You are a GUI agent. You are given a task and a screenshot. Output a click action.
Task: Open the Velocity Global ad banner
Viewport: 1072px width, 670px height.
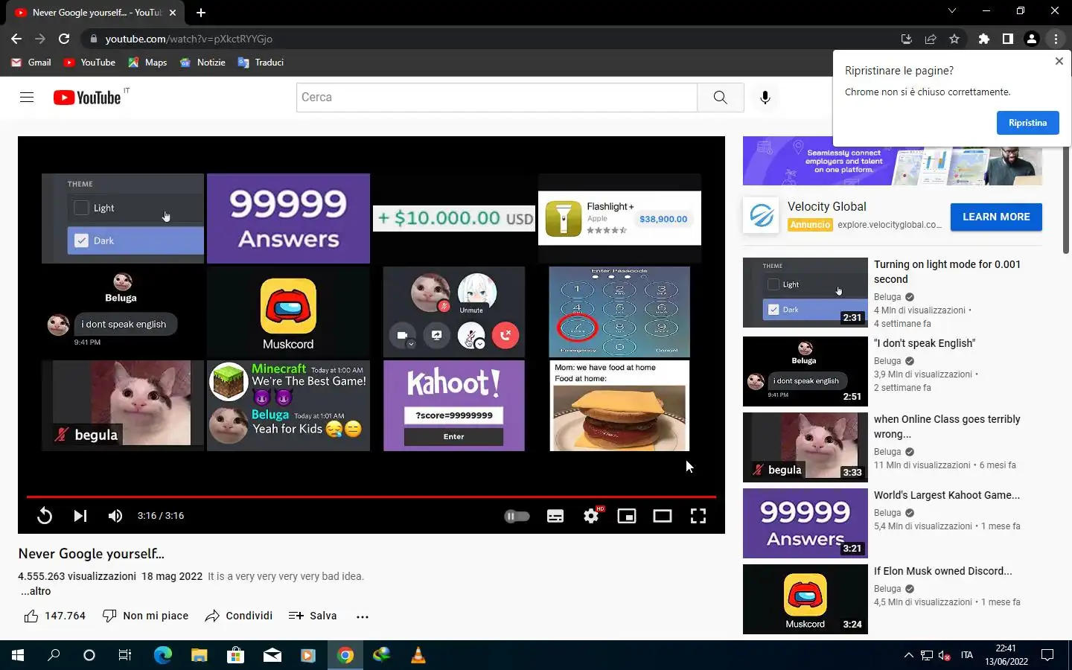(892, 161)
